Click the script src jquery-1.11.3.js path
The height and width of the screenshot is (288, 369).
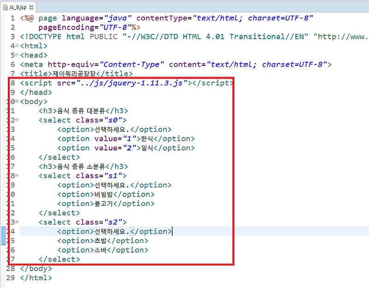131,83
